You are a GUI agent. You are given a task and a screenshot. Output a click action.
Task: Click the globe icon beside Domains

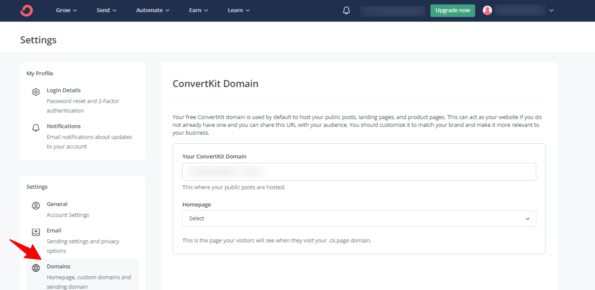(x=36, y=268)
